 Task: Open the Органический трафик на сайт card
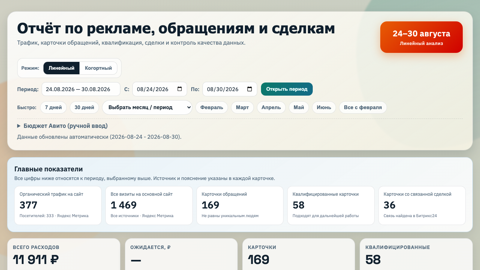tap(58, 205)
